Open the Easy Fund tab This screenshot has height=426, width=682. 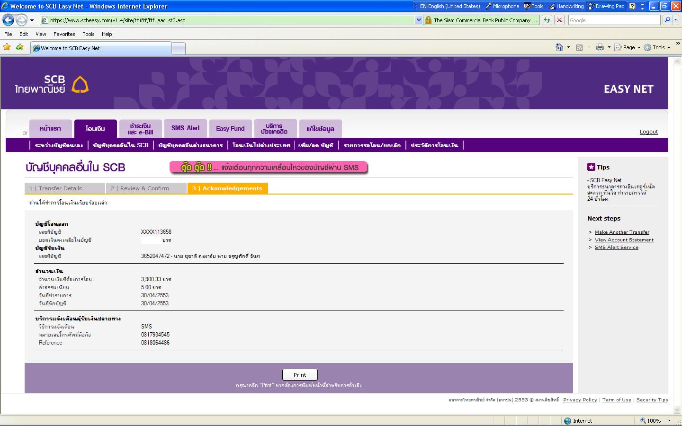coord(230,128)
